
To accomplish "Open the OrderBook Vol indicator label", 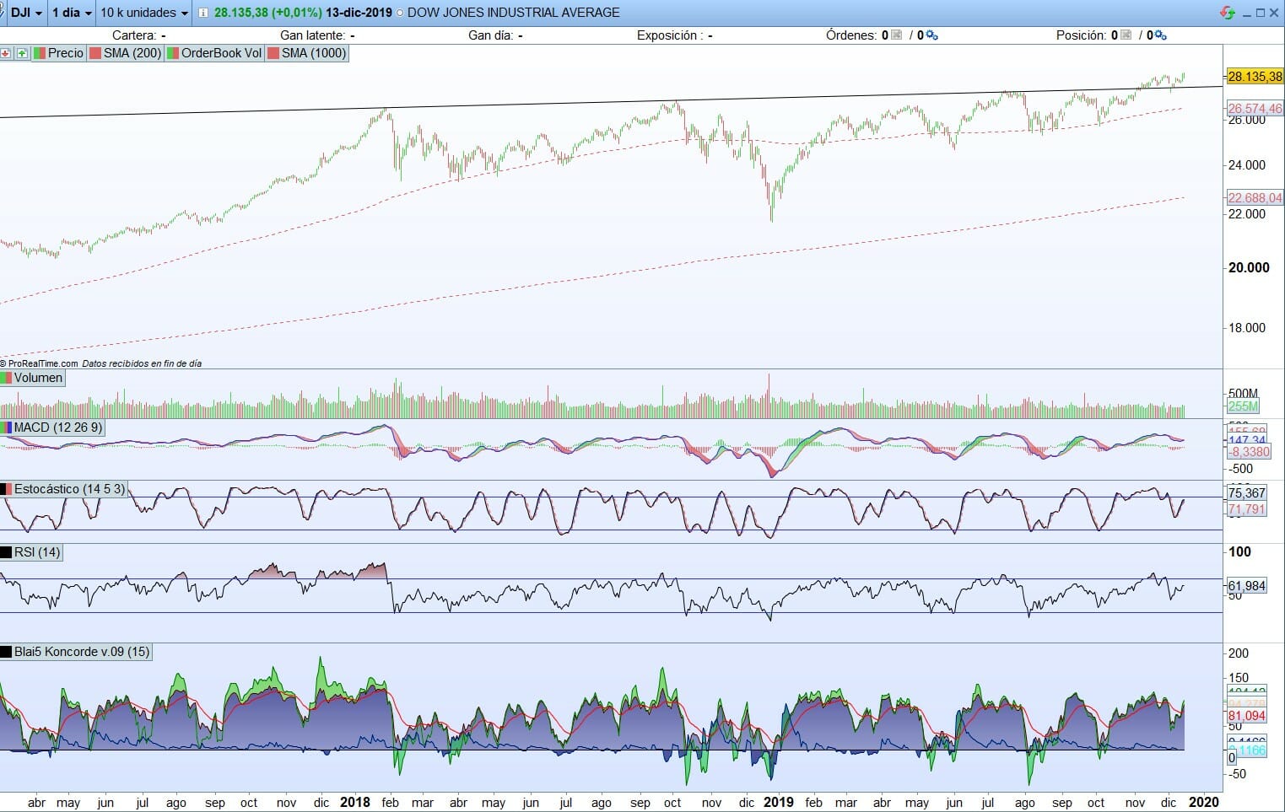I will tap(215, 53).
